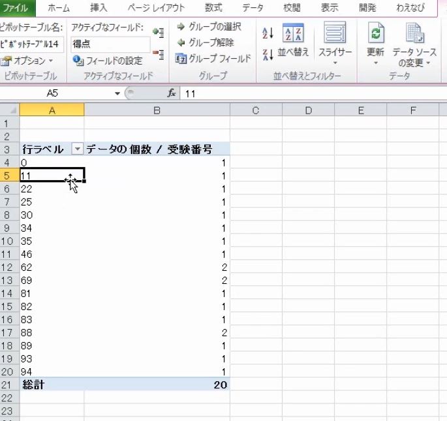Select row 12 header

coord(10,267)
